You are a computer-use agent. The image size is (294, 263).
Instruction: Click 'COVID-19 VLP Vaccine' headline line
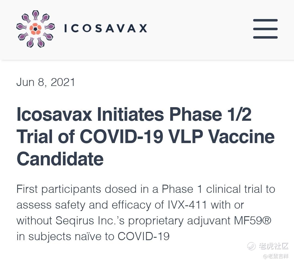pos(177,137)
